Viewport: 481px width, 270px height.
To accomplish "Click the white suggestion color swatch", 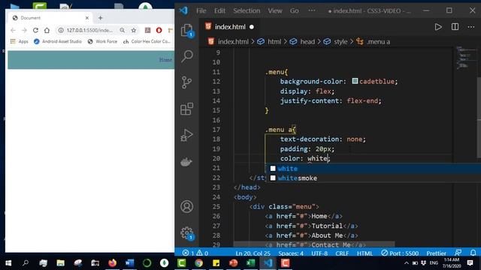I will (x=273, y=168).
